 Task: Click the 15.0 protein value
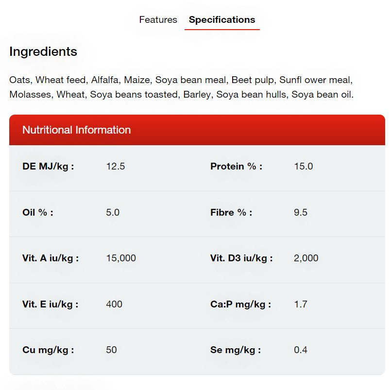[x=304, y=167]
